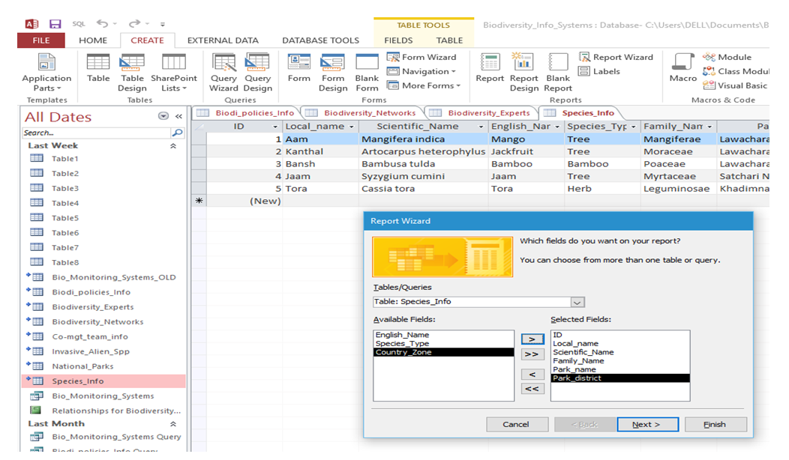Click Next in the Report Wizard
This screenshot has height=460, width=789.
tap(646, 424)
